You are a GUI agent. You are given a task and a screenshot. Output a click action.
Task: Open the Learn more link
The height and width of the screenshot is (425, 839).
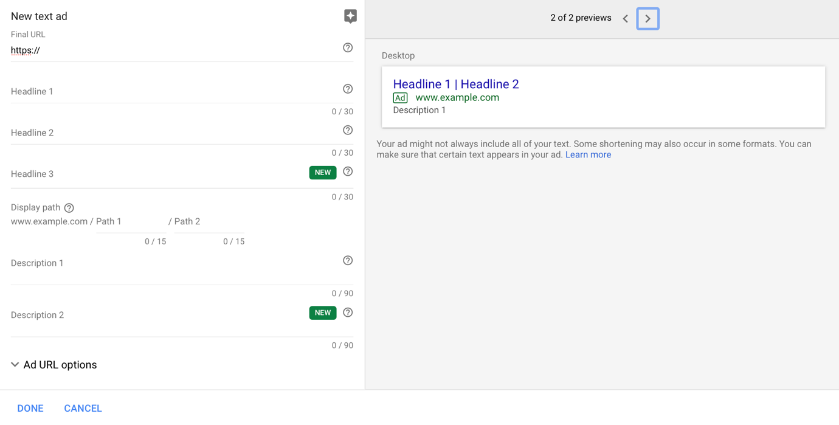click(x=588, y=154)
